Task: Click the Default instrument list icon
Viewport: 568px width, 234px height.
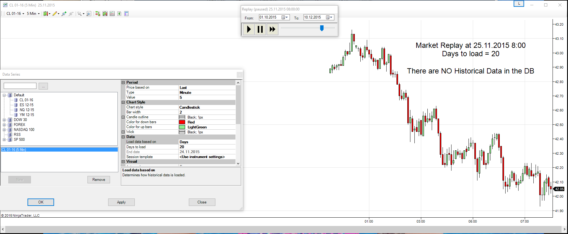Action: (x=10, y=95)
